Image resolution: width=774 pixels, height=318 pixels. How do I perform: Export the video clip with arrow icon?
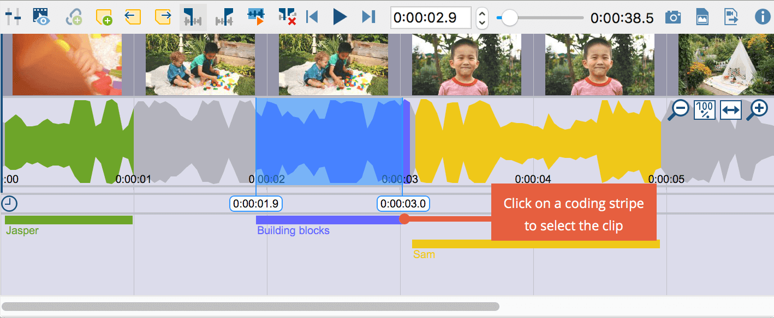(x=731, y=17)
